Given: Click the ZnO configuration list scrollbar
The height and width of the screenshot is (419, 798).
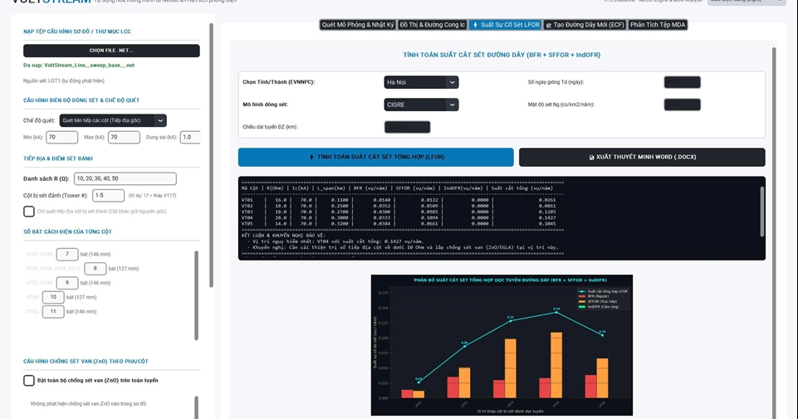Looking at the screenshot, I should [x=197, y=407].
